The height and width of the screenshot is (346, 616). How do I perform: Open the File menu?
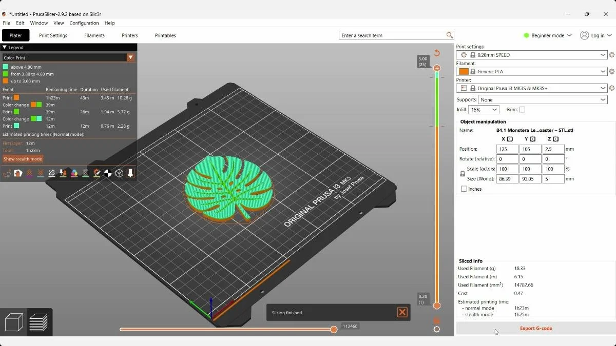tap(6, 23)
